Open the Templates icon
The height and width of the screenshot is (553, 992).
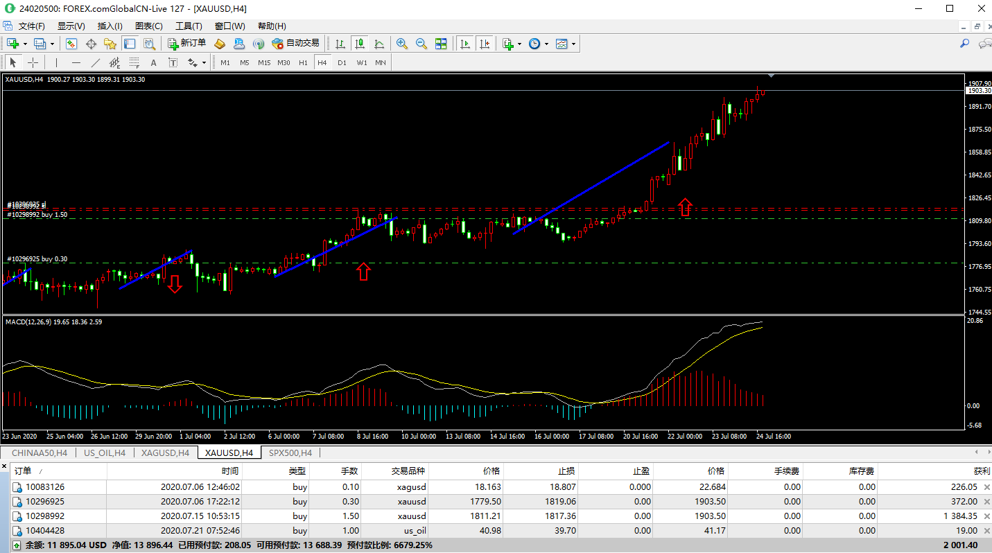(x=562, y=44)
